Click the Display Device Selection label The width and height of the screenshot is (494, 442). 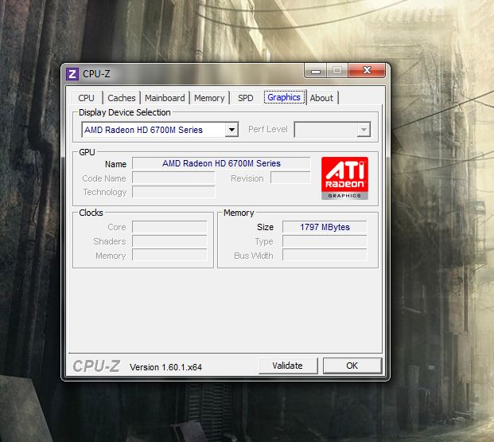point(124,112)
